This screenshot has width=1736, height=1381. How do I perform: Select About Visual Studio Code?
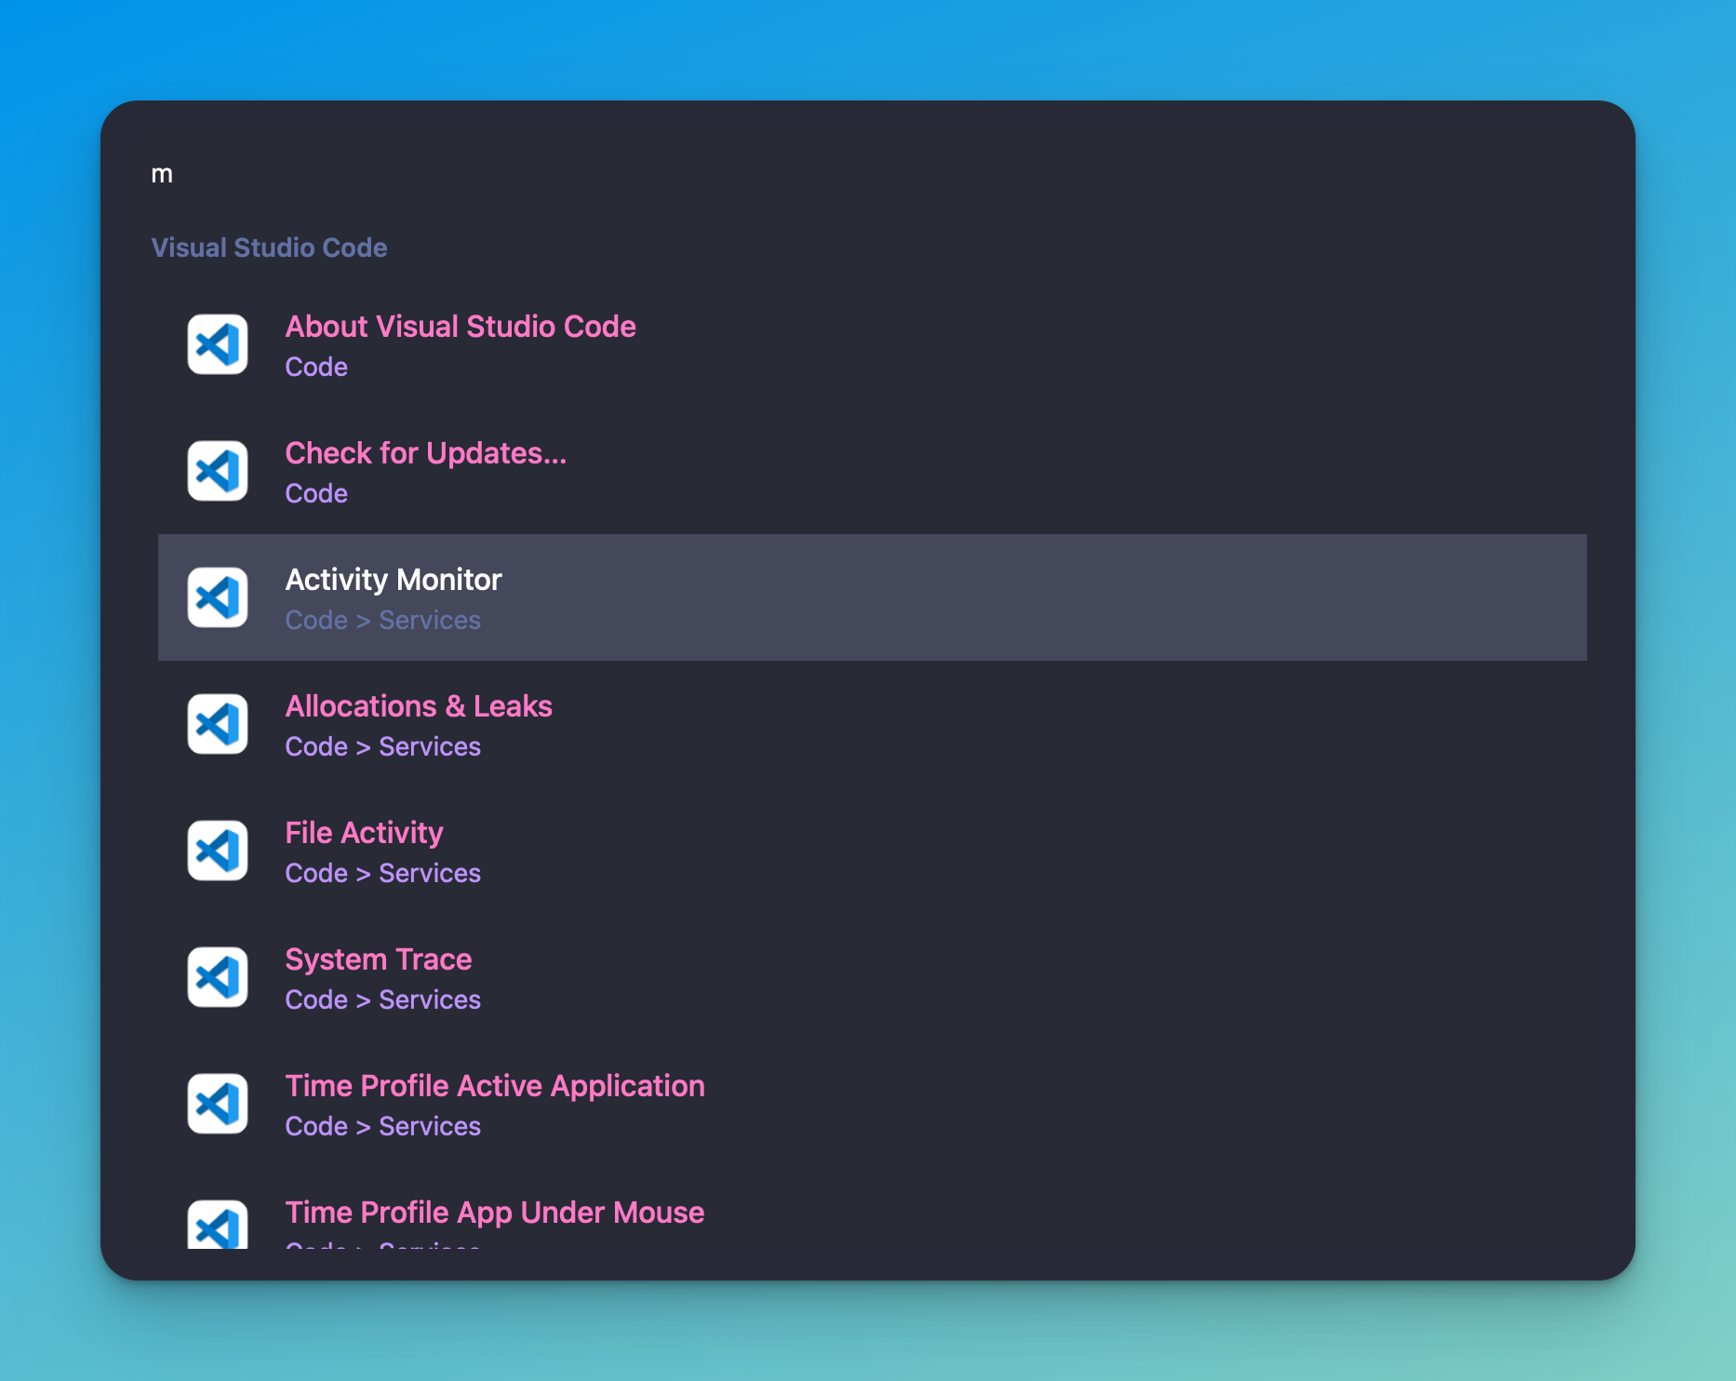click(873, 344)
